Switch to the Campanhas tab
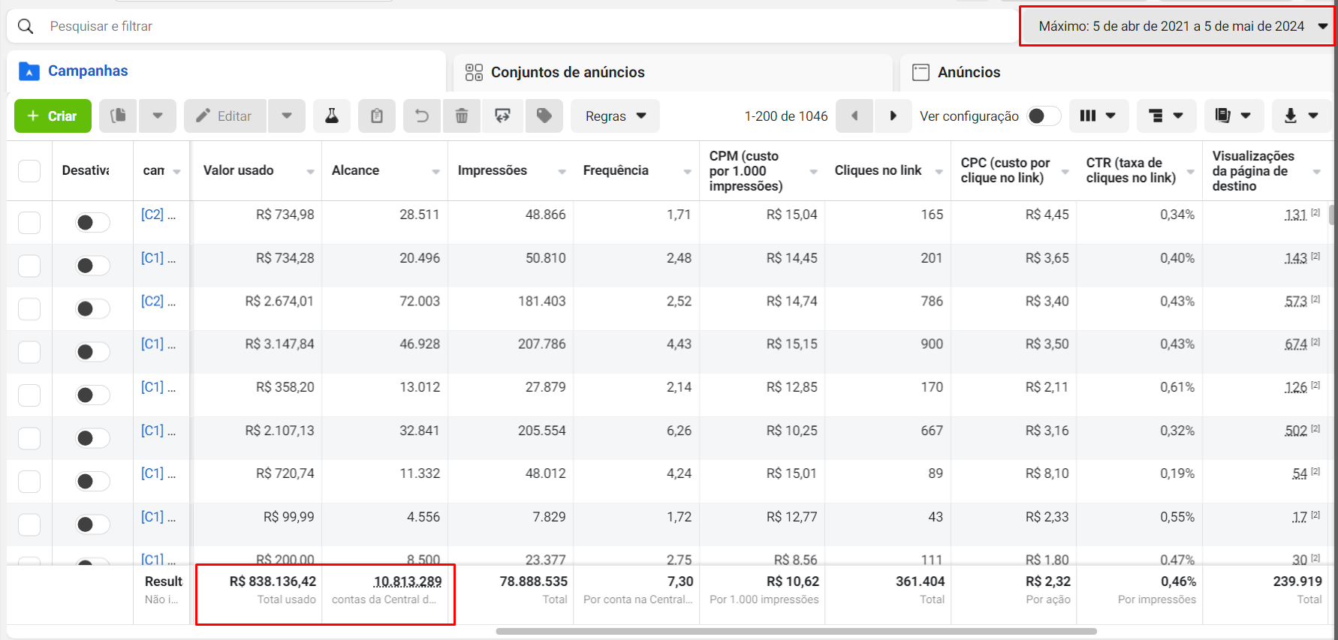The width and height of the screenshot is (1338, 640). coord(226,71)
